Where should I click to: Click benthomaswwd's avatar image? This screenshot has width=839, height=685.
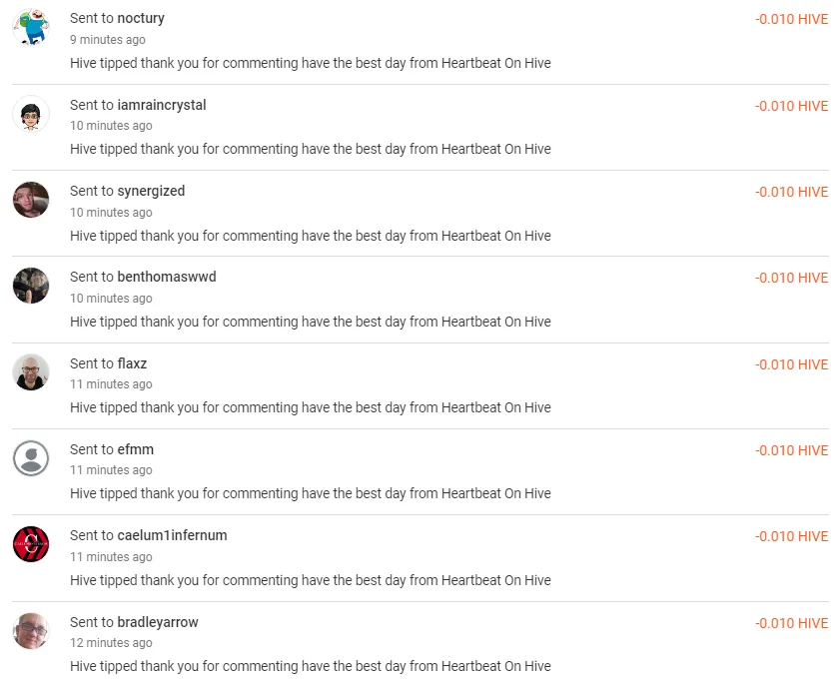coord(31,286)
